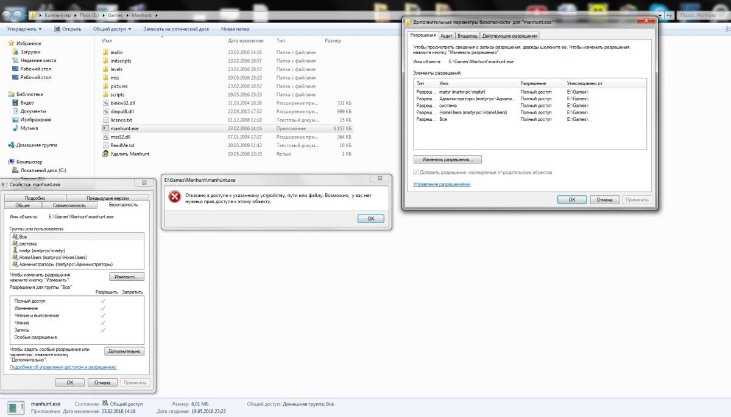Open Загрузки in the navigation pane

pos(30,52)
